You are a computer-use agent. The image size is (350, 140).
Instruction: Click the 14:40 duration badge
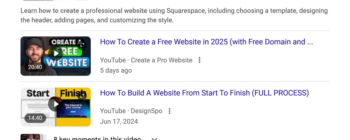coord(35,118)
